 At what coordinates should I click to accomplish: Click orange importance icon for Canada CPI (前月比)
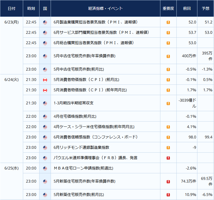pos(168,80)
